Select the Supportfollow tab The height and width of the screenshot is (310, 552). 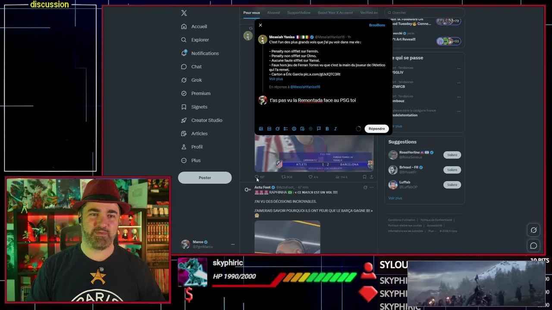299,12
